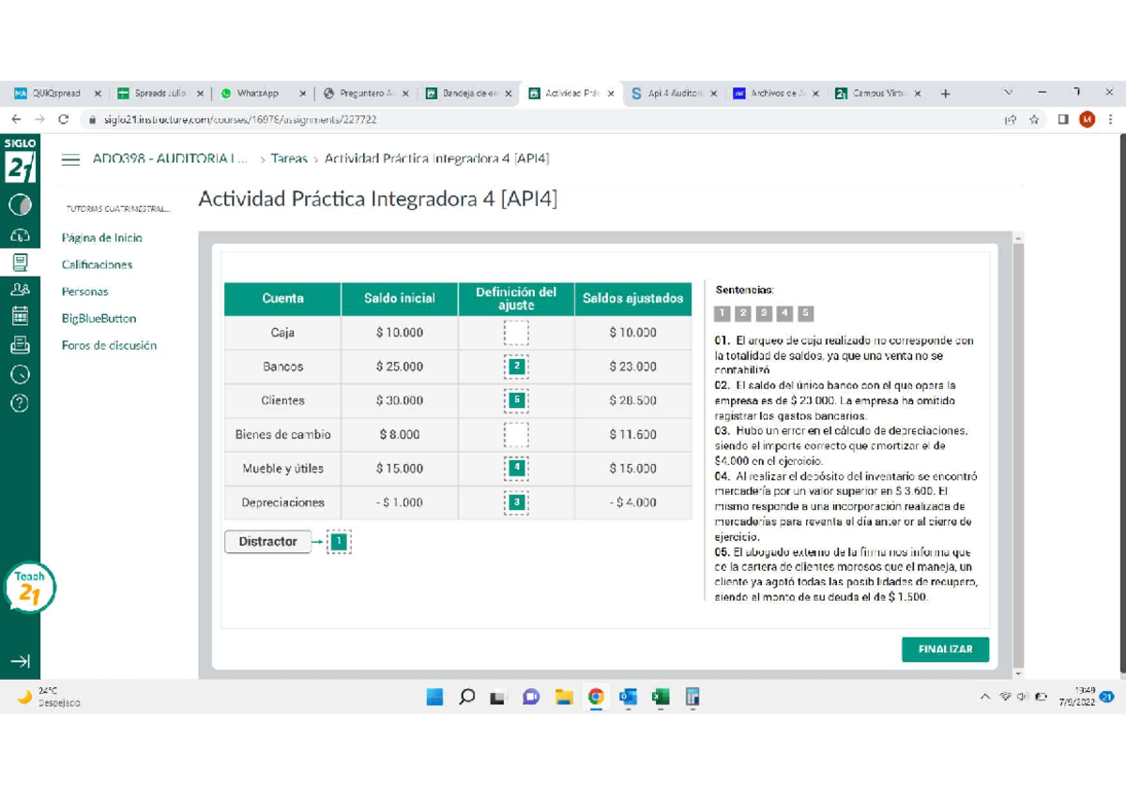
Task: Open the history clock icon
Action: (x=20, y=374)
